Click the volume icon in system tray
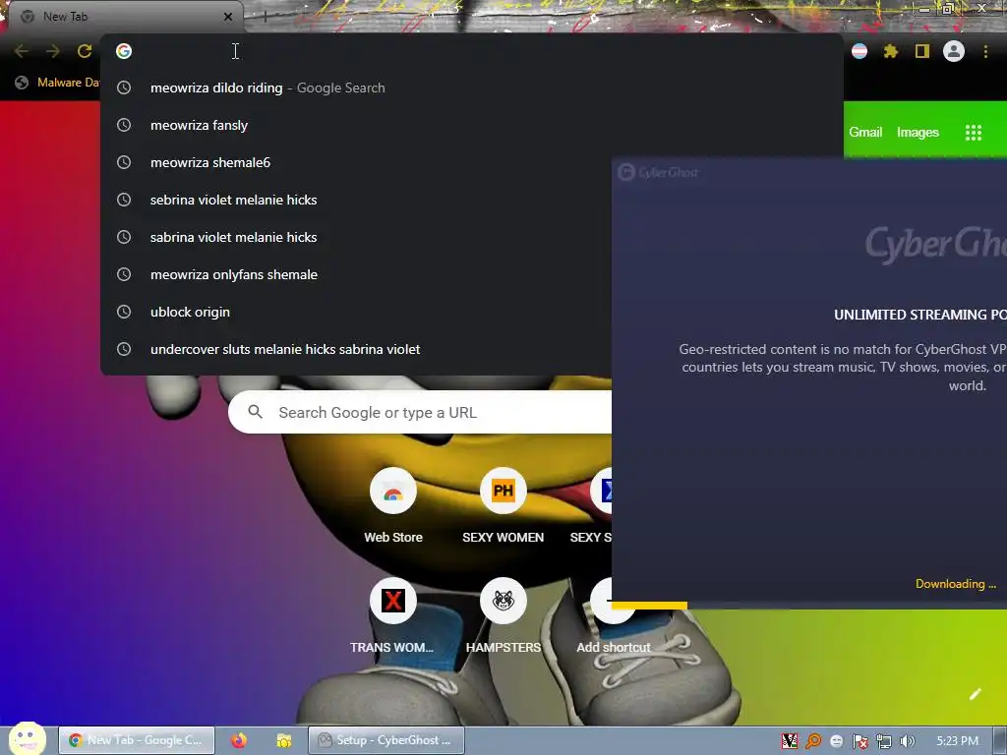The width and height of the screenshot is (1007, 755). tap(908, 741)
